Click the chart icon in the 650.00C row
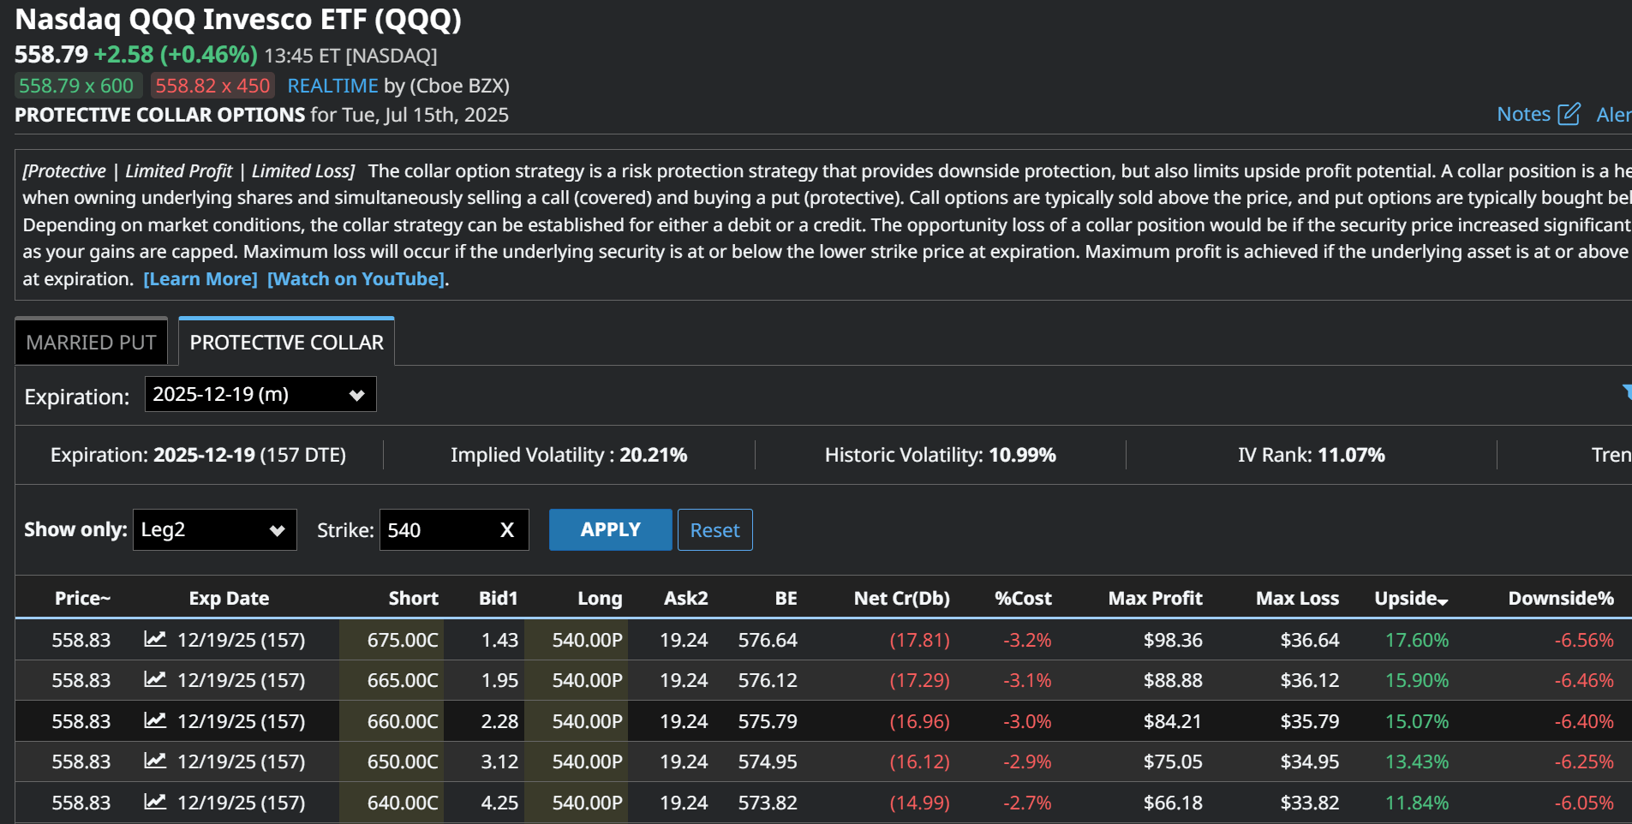Screen dimensions: 1632x824 point(155,761)
